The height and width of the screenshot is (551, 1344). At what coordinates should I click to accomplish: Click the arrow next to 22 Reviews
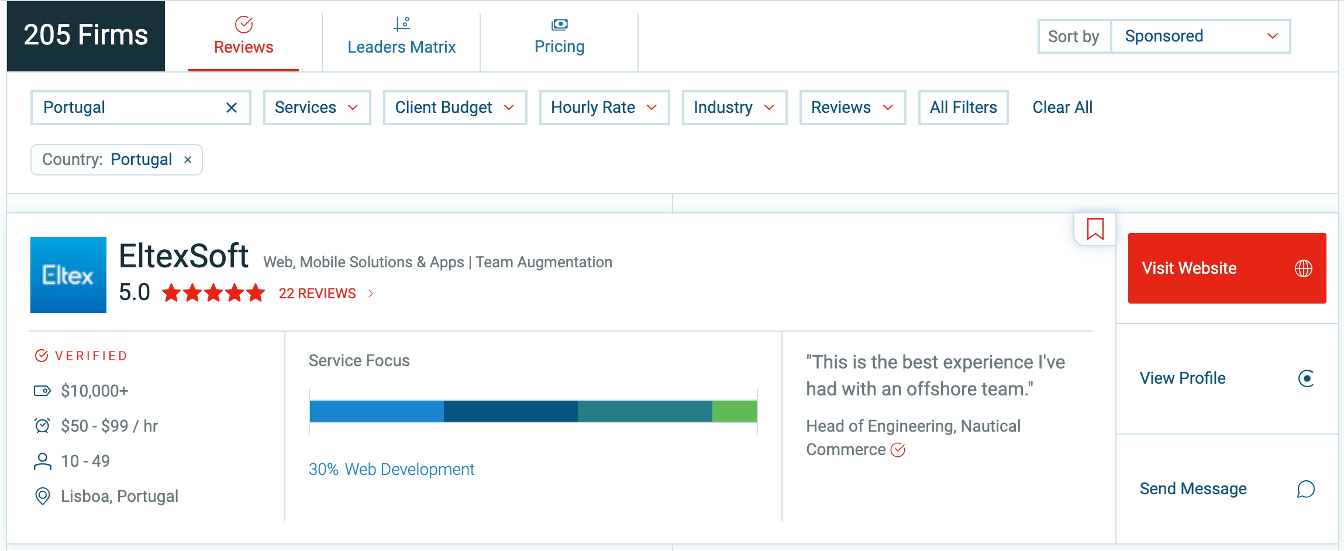(x=371, y=294)
